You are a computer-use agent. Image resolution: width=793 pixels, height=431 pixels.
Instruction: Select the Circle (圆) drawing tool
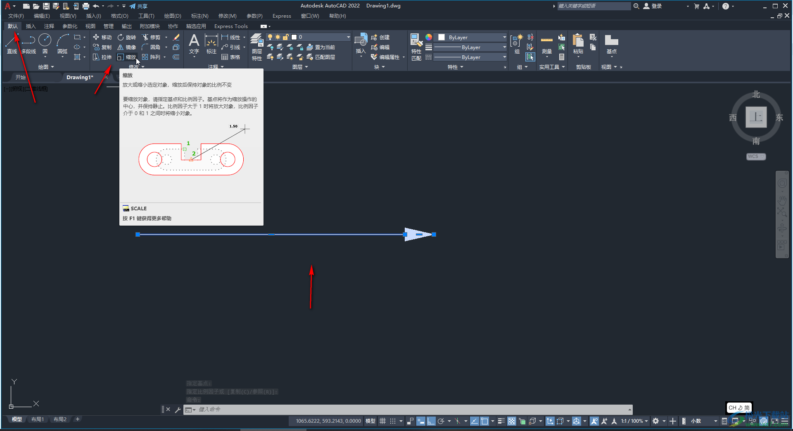45,40
